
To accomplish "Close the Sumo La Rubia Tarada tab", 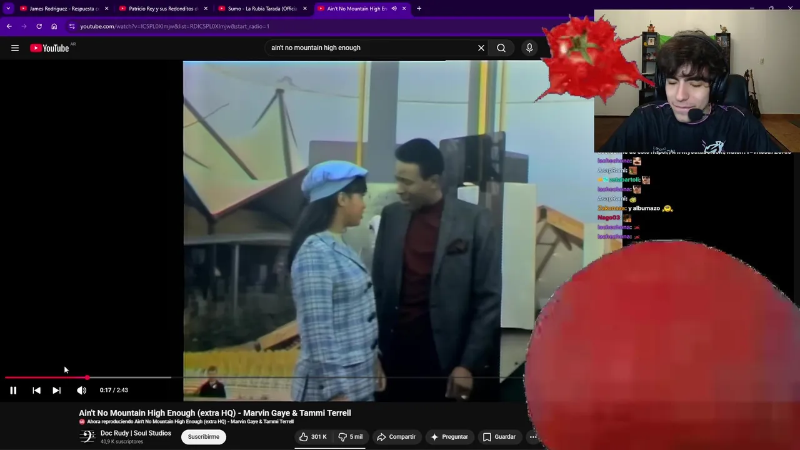I will (x=305, y=9).
